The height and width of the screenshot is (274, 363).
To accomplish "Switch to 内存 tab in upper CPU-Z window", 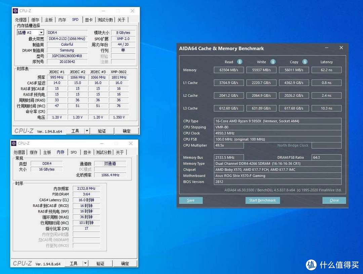I will [62, 20].
